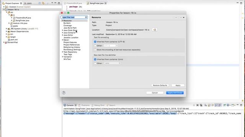Maximize the Console view
Screen dimensions: 245x137
[x=241, y=105]
